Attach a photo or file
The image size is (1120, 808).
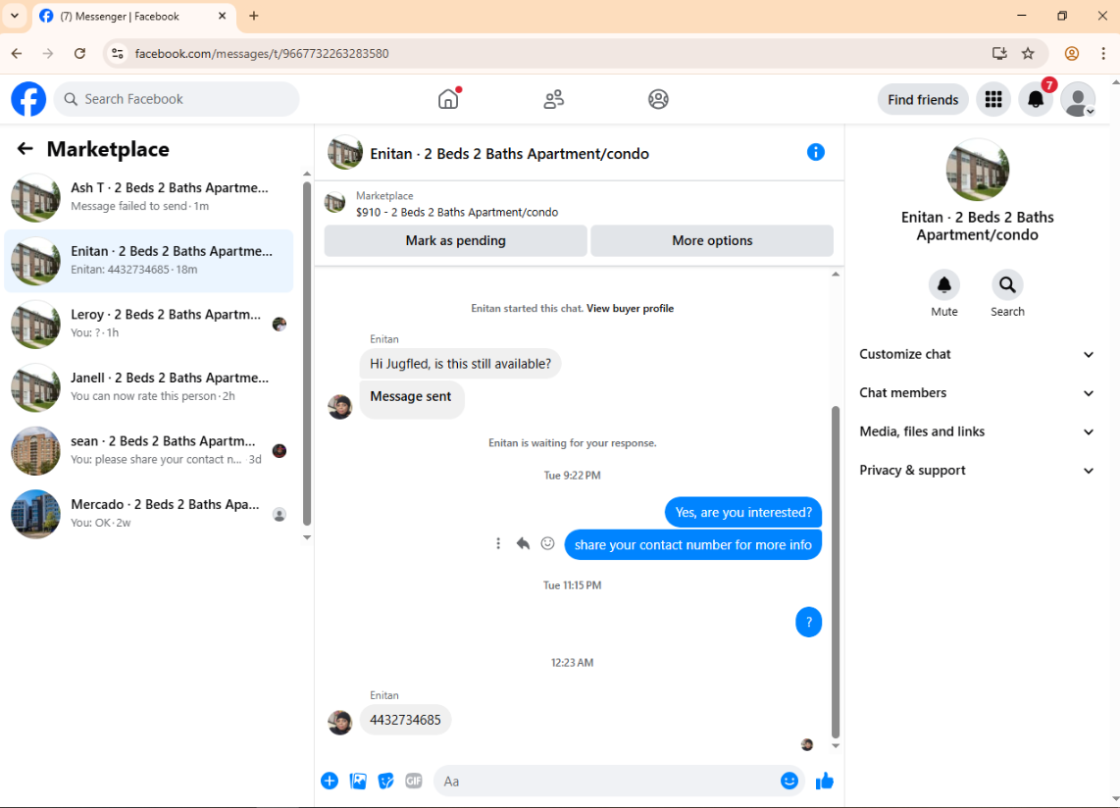358,781
